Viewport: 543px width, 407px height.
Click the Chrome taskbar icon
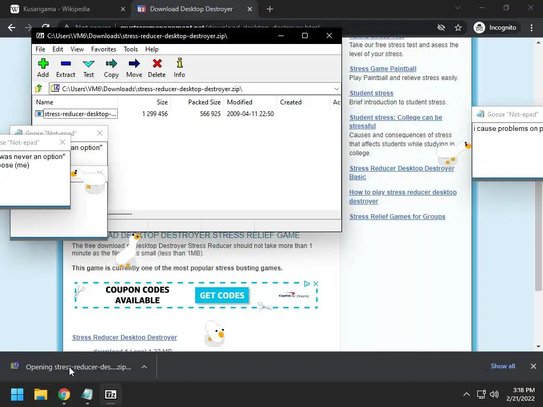point(64,394)
